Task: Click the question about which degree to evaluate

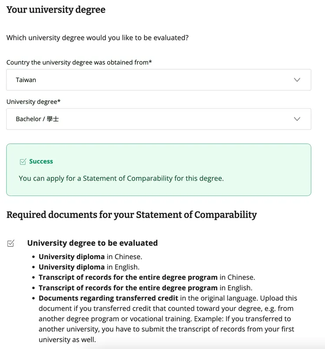Action: pyautogui.click(x=97, y=38)
